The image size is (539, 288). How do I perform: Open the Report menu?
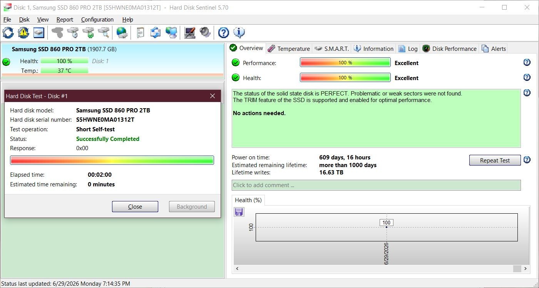coord(65,20)
